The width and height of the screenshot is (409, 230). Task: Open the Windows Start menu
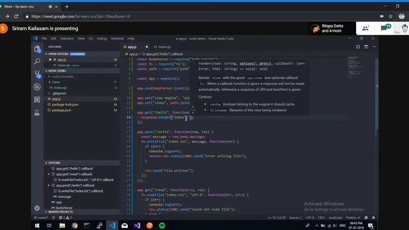(37, 226)
